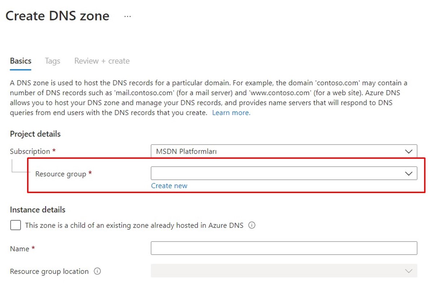Click the Instance details section heading
430x295 pixels.
coord(38,210)
